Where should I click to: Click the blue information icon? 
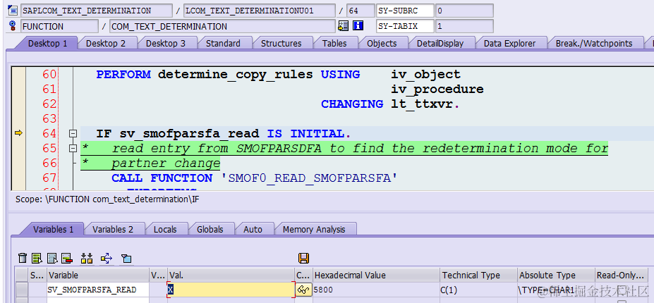pyautogui.click(x=358, y=26)
